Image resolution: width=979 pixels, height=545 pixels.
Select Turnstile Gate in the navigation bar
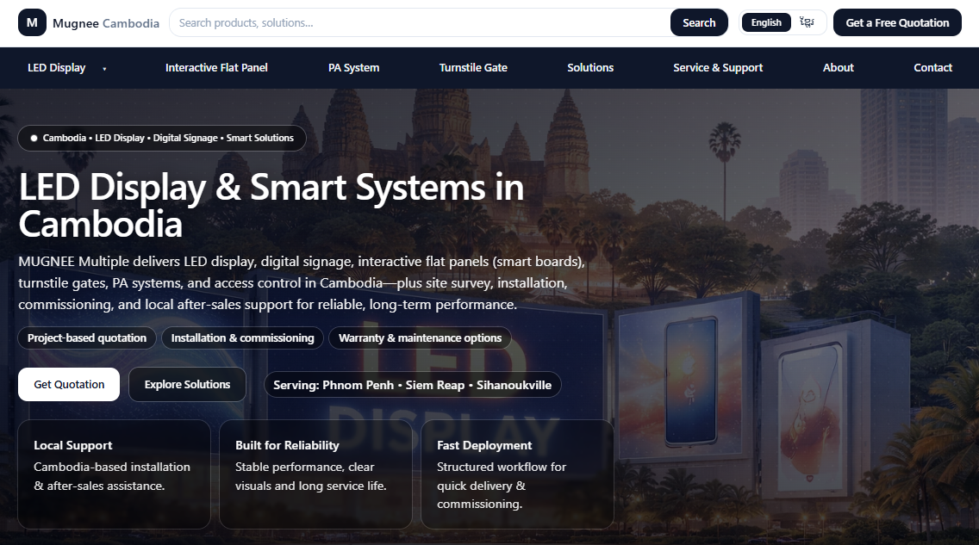pos(473,67)
